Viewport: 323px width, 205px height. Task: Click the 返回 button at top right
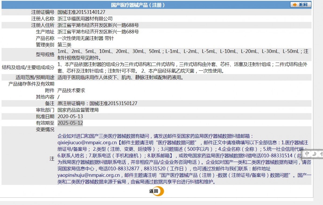pyautogui.click(x=301, y=5)
